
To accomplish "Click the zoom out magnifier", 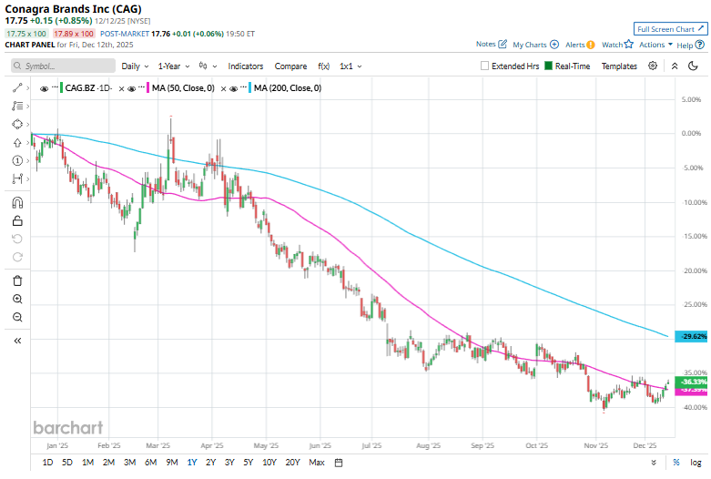I will click(17, 317).
